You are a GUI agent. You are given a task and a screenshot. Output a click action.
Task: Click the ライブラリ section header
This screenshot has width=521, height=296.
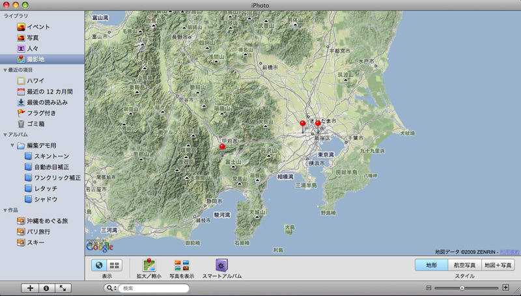point(16,16)
